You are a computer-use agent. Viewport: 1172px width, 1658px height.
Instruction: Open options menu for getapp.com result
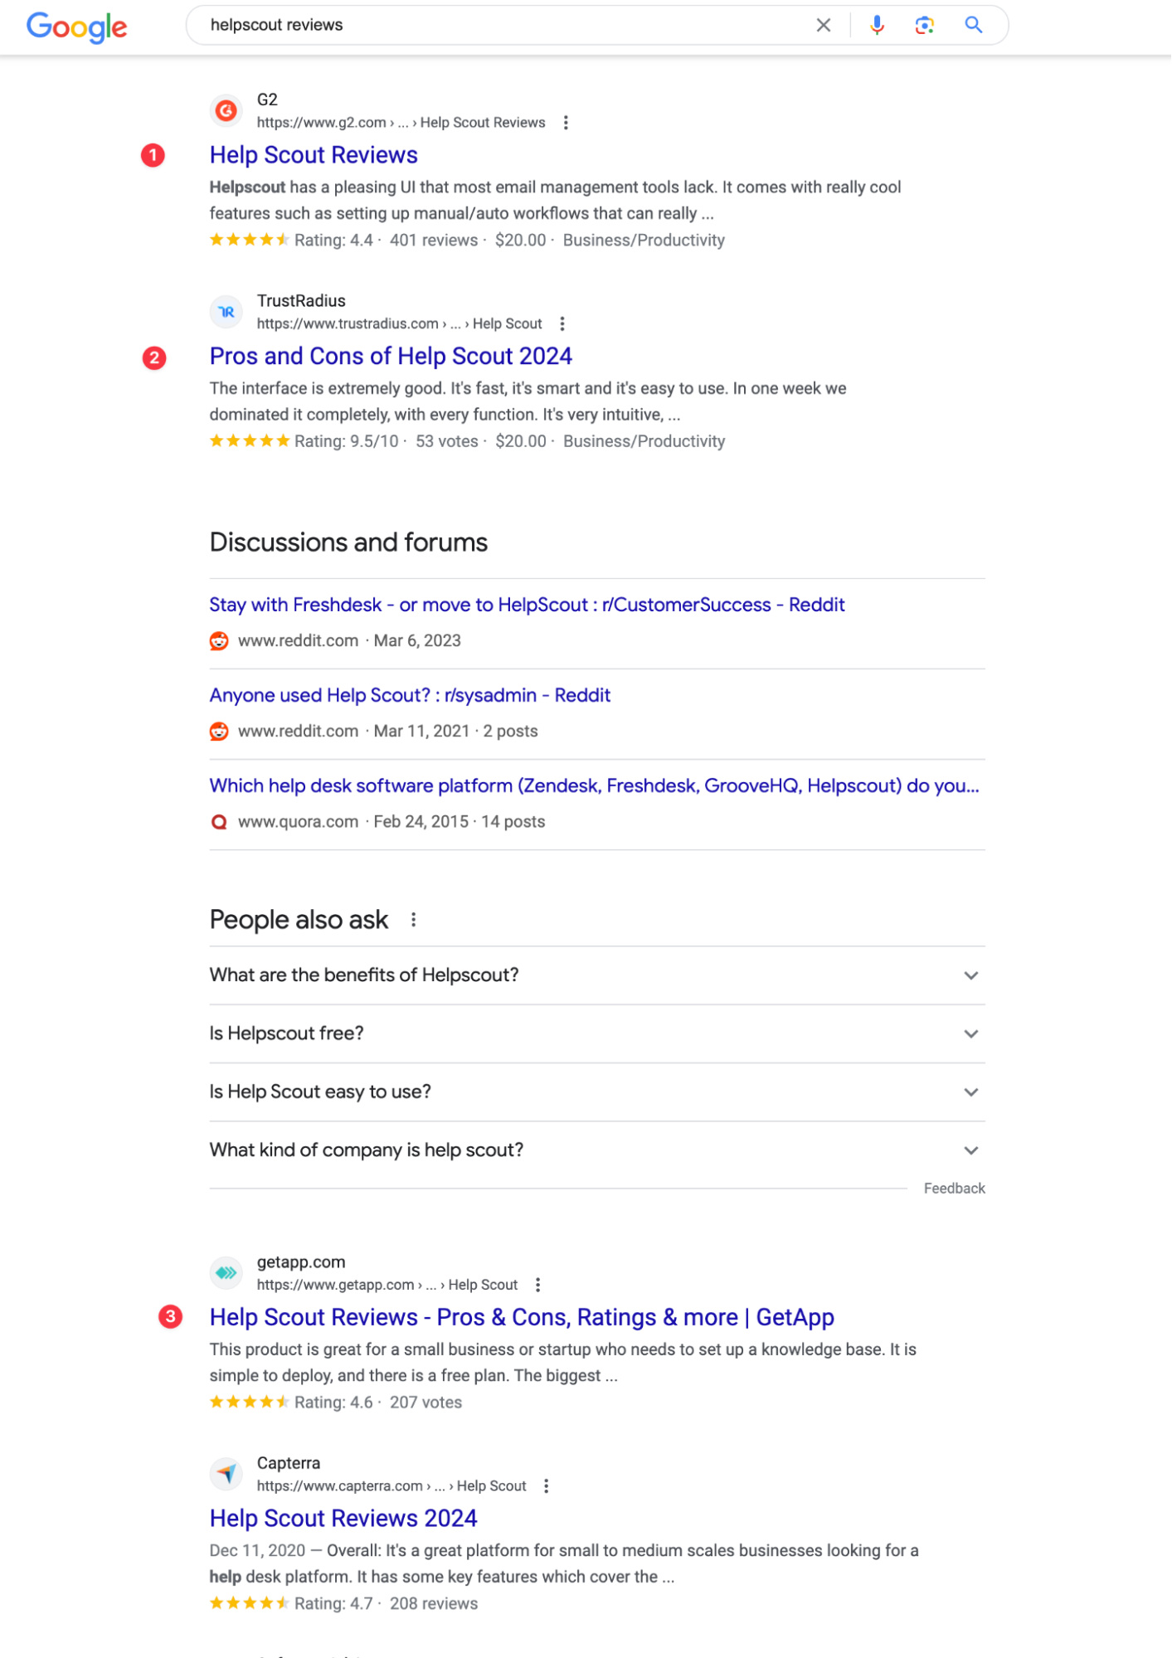click(x=538, y=1285)
